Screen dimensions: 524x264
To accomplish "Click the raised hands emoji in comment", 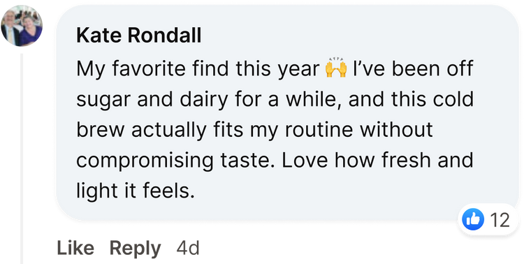I will click(x=336, y=68).
